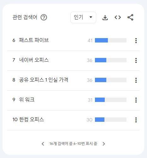The width and height of the screenshot is (147, 158).
Task: Open the 한컴 오피스 related query
Action: coord(32,120)
